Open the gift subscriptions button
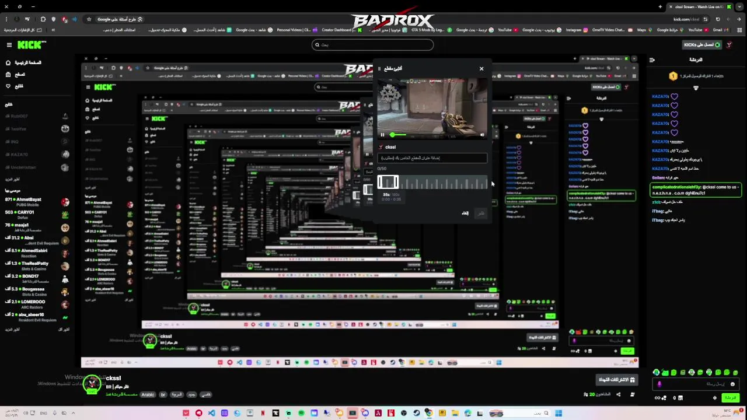 tap(616, 380)
